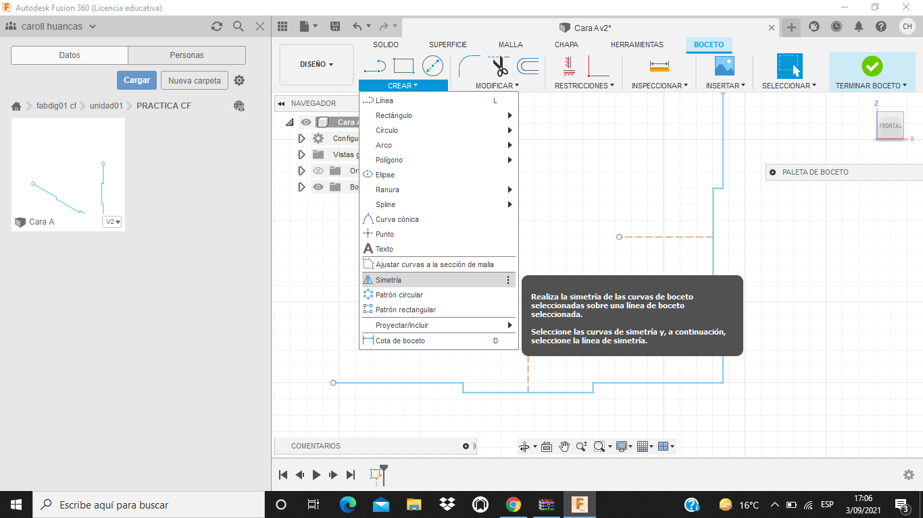Open the help question mark menu

pos(881,26)
